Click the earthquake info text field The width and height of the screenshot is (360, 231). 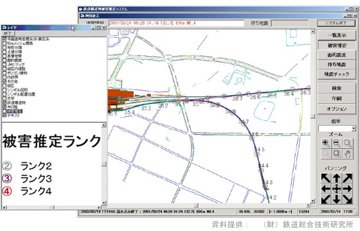click(x=176, y=23)
